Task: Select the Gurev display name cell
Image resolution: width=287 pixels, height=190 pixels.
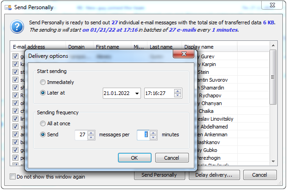Action: tap(217, 56)
